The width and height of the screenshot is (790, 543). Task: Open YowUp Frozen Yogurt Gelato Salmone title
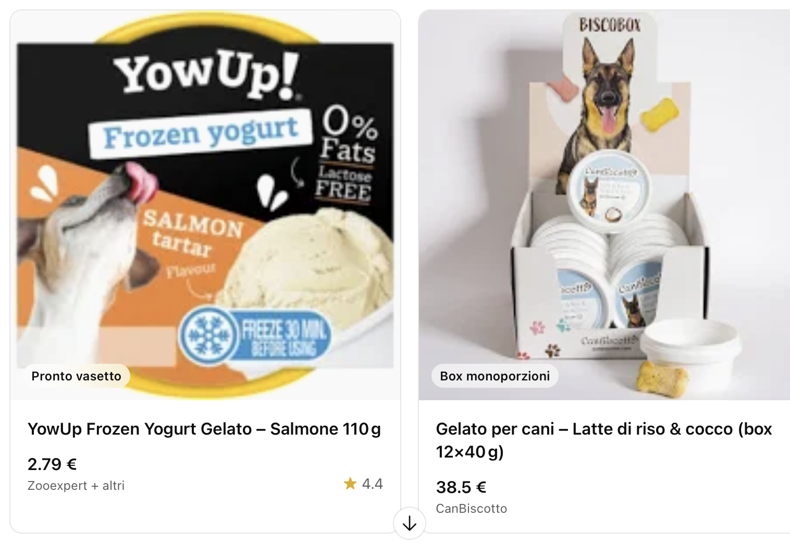[x=204, y=429]
